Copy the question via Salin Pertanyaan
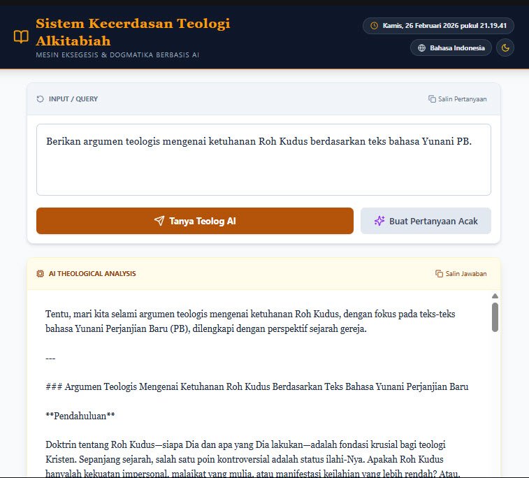The image size is (529, 478). (x=458, y=99)
